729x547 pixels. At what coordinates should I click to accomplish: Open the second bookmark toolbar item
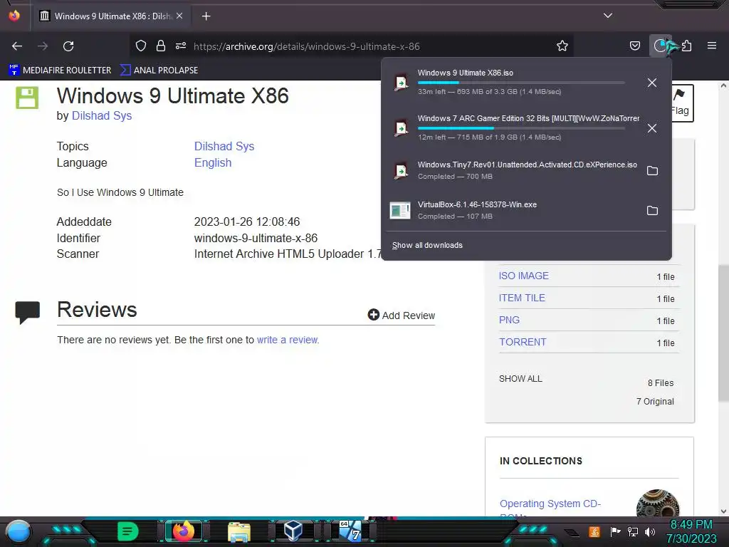[159, 71]
